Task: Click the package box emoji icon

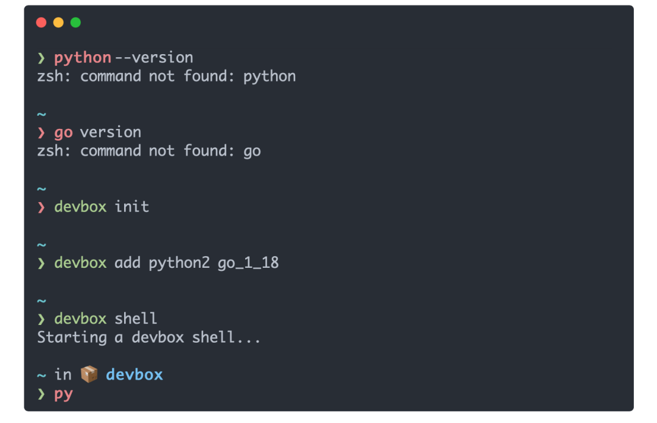Action: pos(89,374)
